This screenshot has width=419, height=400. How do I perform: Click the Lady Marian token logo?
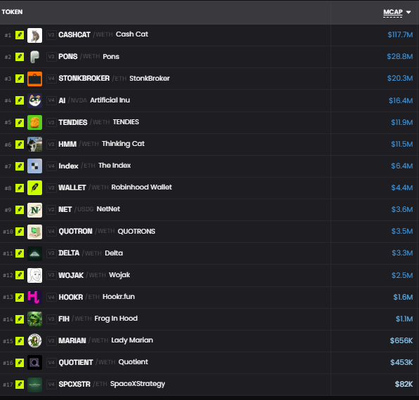point(34,340)
